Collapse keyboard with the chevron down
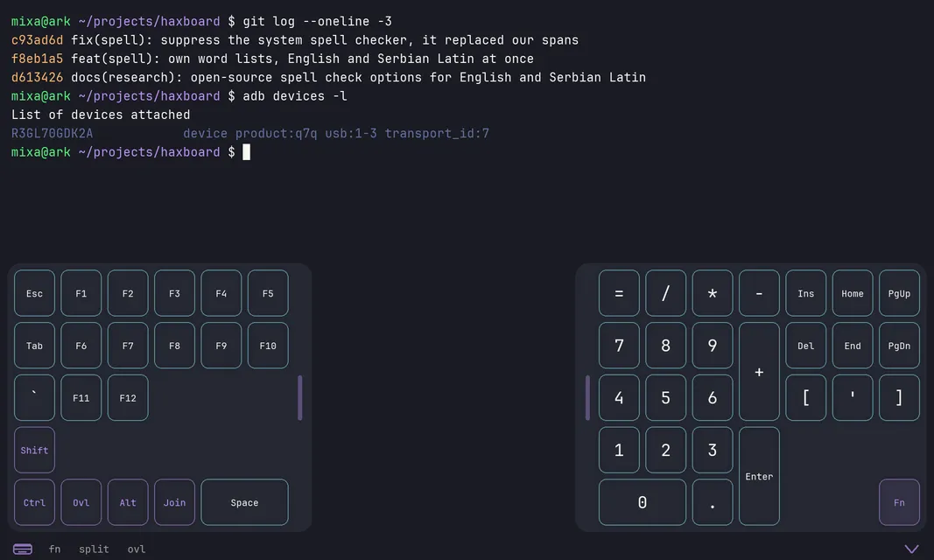934x560 pixels. tap(911, 549)
